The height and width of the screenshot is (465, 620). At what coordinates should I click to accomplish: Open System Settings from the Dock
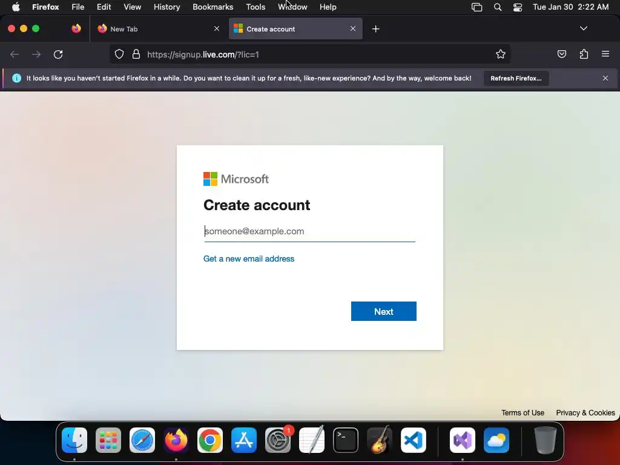pos(278,440)
